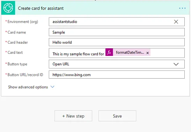Edit the Button URL field with bing.com

(x=117, y=74)
